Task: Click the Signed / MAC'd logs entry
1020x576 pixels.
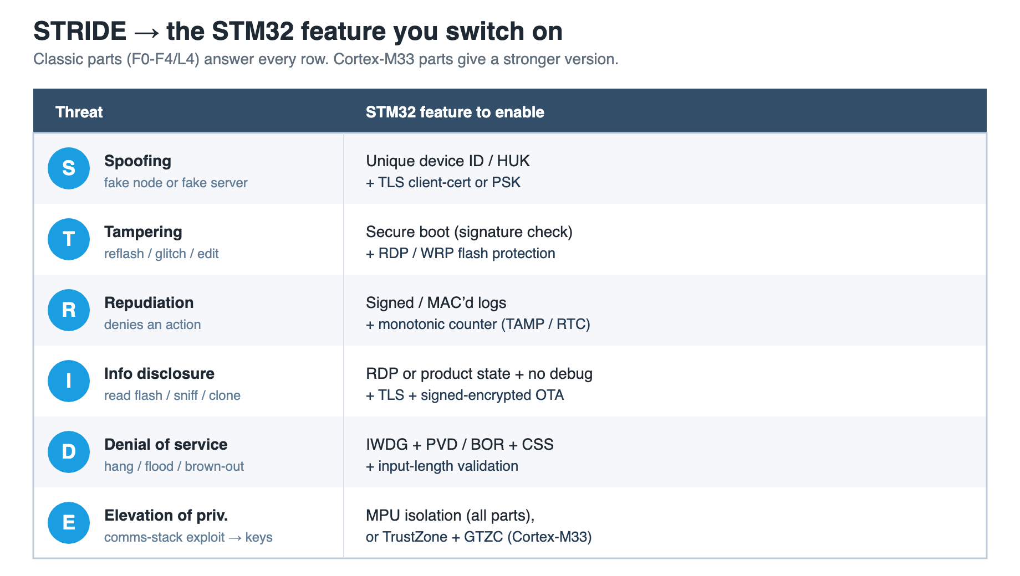Action: point(436,303)
